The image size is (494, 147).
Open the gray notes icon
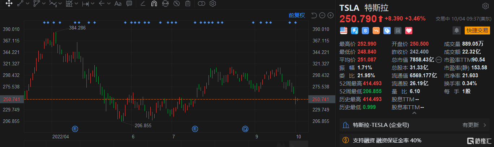pyautogui.click(x=398, y=31)
